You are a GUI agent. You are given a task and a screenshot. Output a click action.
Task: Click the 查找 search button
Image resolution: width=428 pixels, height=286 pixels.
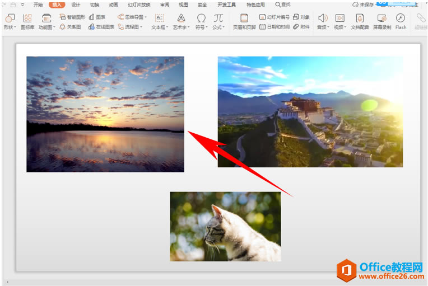[283, 4]
